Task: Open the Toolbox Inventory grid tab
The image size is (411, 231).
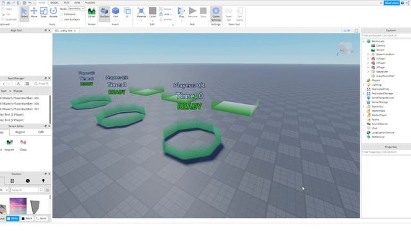Action: click(12, 181)
